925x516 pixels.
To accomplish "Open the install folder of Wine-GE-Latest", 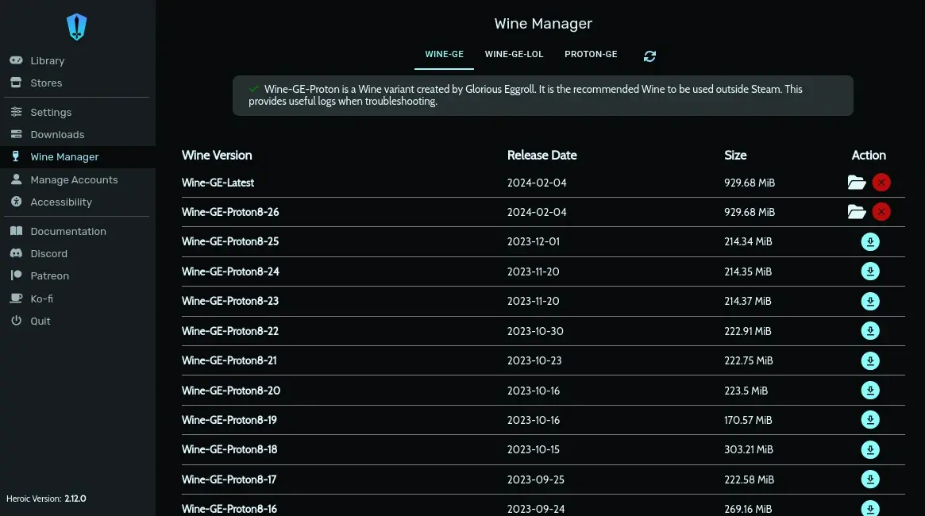I will [x=857, y=182].
